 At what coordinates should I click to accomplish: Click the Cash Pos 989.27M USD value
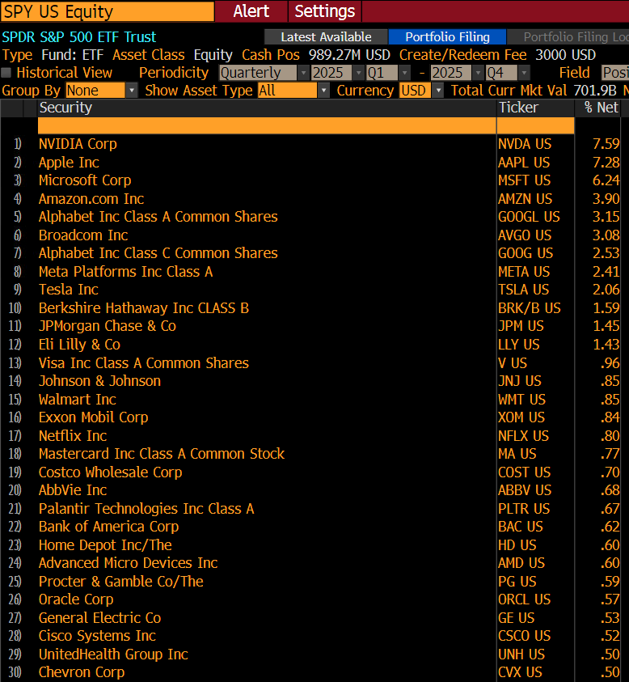pyautogui.click(x=349, y=55)
